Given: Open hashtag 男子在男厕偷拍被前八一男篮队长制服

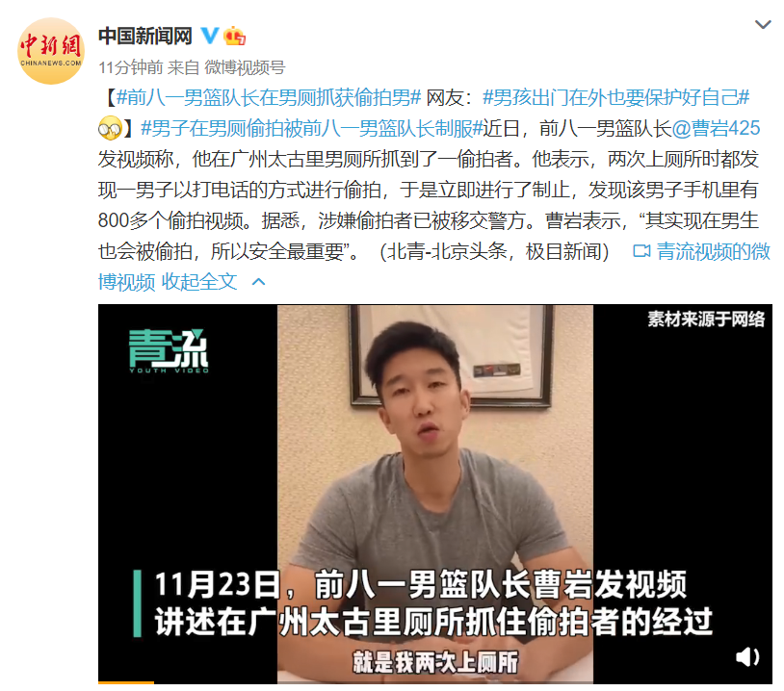Looking at the screenshot, I should (312, 128).
